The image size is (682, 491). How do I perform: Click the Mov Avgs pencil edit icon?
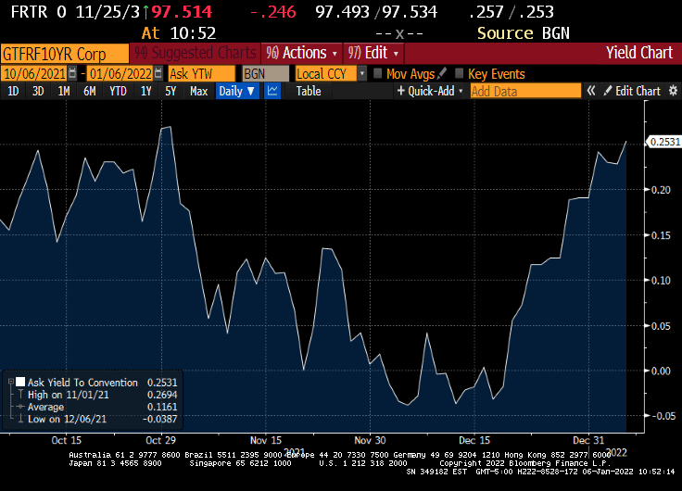[x=442, y=73]
